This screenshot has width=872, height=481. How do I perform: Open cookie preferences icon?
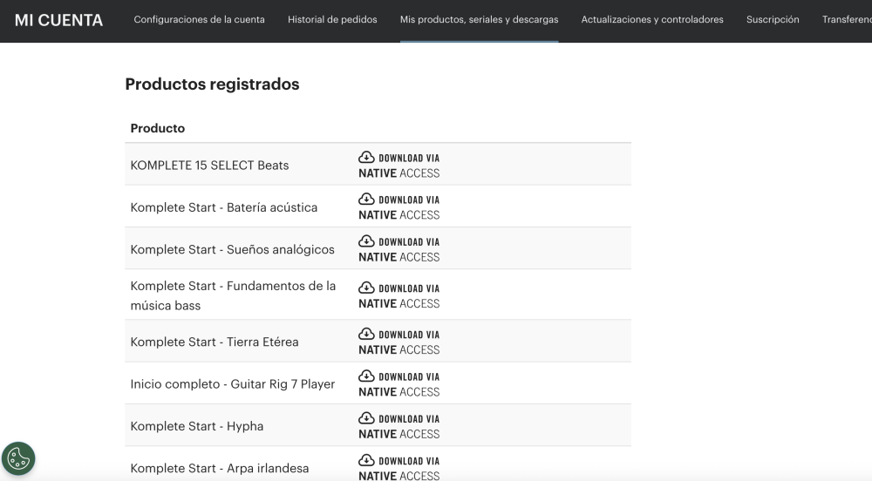18,459
